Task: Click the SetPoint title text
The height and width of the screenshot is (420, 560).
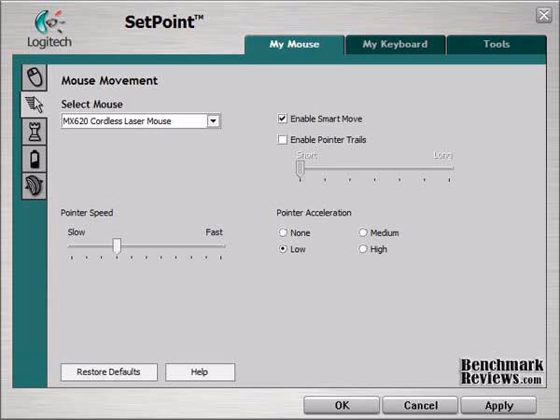Action: 164,22
